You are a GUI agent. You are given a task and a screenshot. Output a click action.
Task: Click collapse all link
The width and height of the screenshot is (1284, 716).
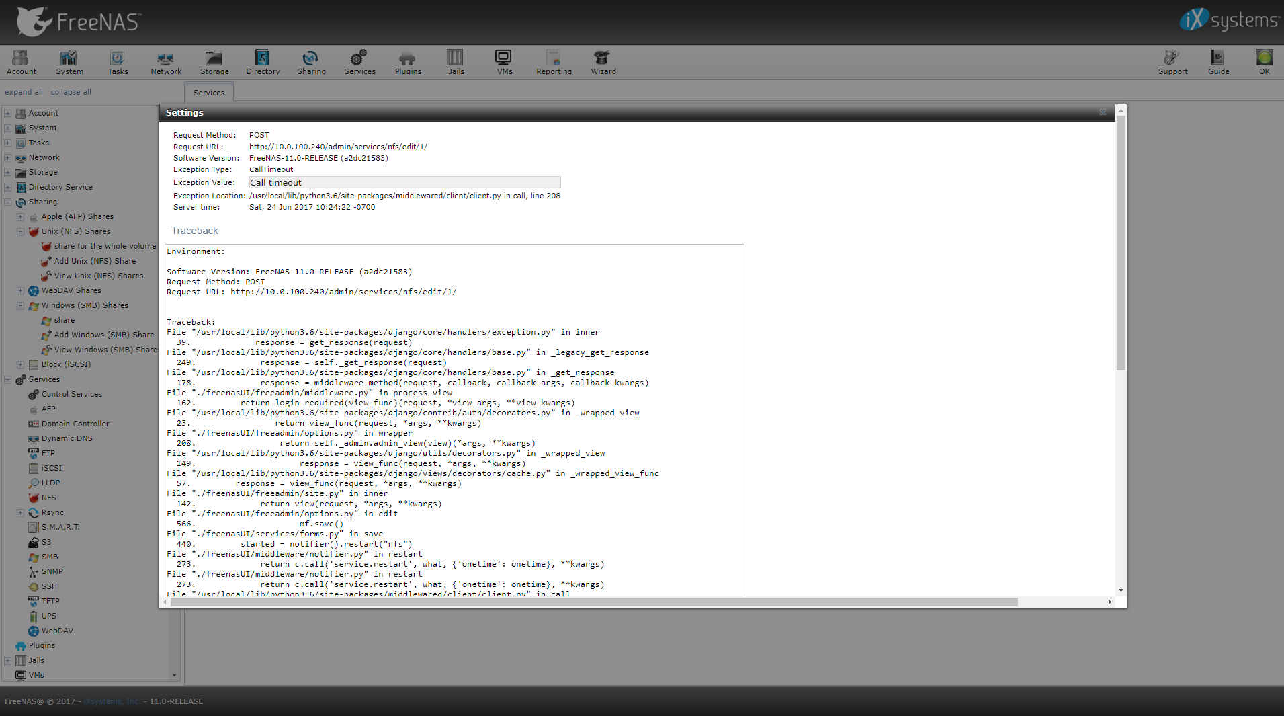pyautogui.click(x=71, y=92)
